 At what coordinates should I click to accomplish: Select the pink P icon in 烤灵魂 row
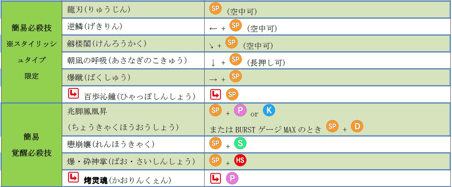click(232, 178)
